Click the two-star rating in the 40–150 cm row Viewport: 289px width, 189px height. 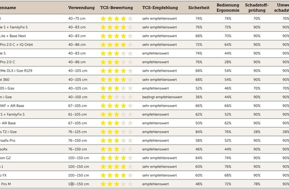click(x=117, y=97)
